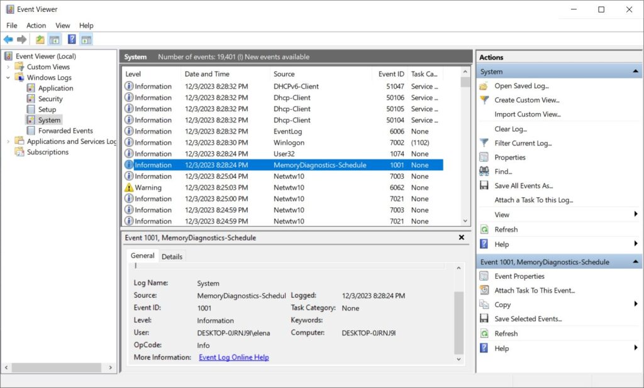Open the File menu
The width and height of the screenshot is (644, 388).
[12, 26]
